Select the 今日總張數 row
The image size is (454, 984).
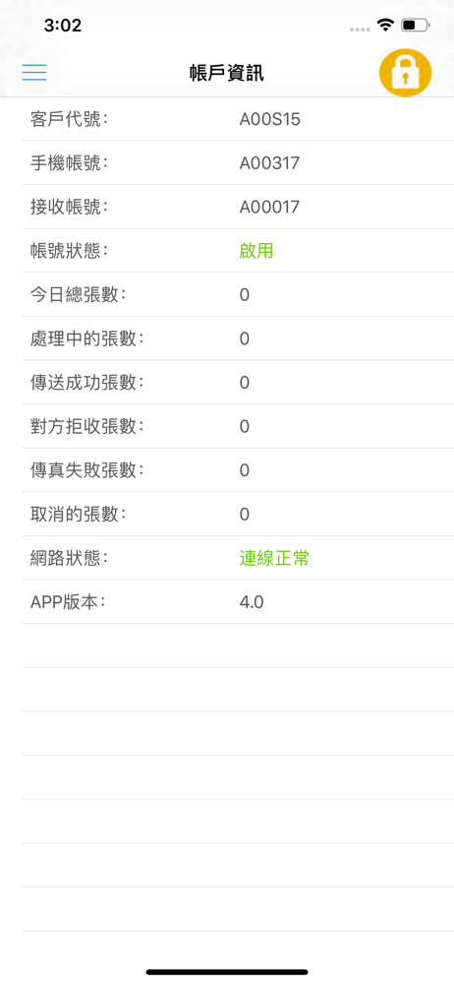coord(238,294)
